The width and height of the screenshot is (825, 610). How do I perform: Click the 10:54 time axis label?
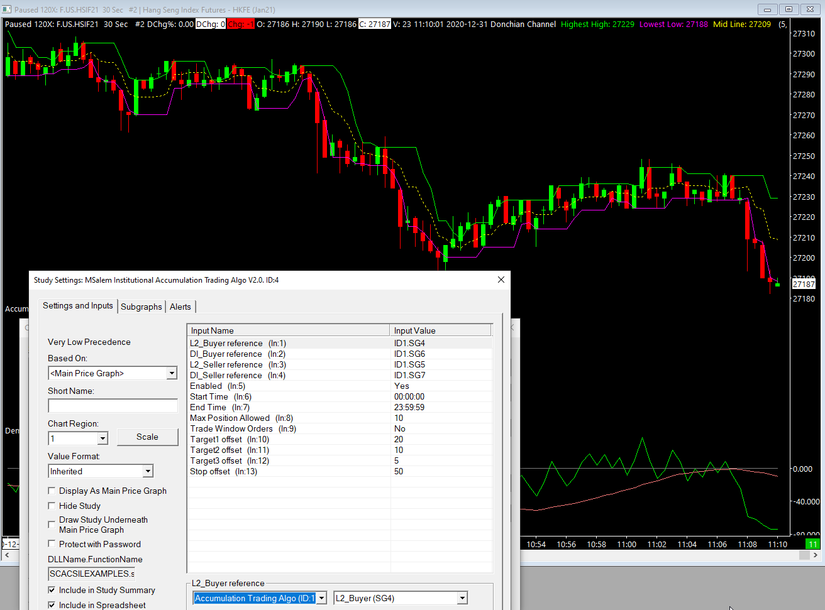tap(536, 544)
